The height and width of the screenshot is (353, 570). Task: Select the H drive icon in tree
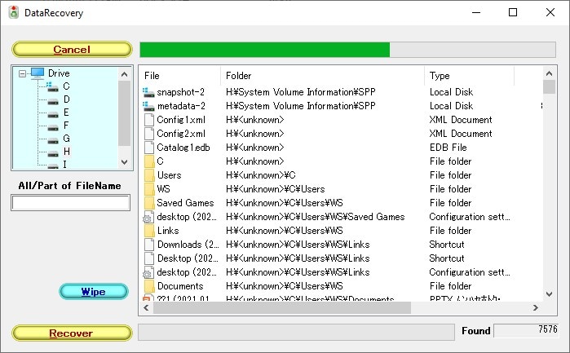coord(53,152)
